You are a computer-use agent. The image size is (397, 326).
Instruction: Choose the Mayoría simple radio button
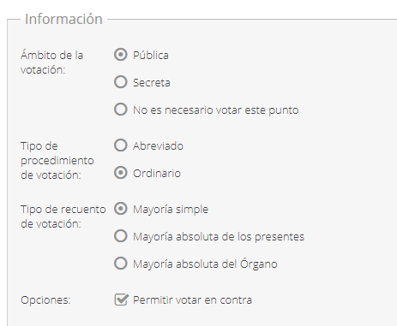(x=121, y=209)
